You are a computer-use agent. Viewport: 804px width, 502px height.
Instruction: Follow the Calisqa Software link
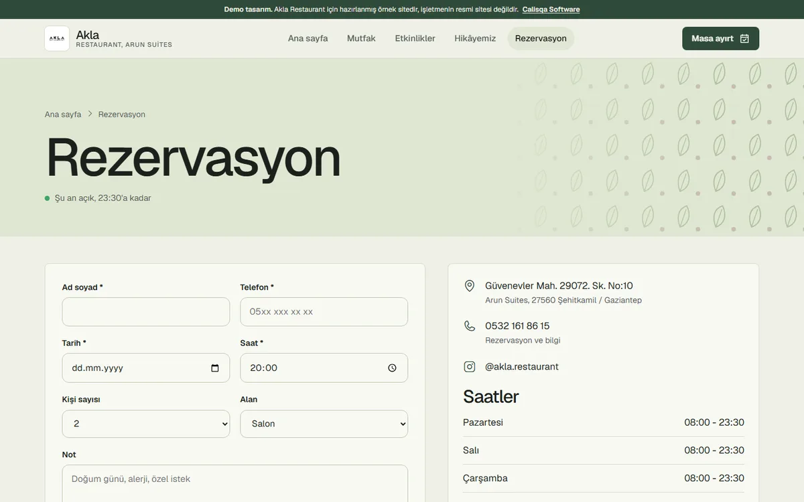pyautogui.click(x=551, y=9)
